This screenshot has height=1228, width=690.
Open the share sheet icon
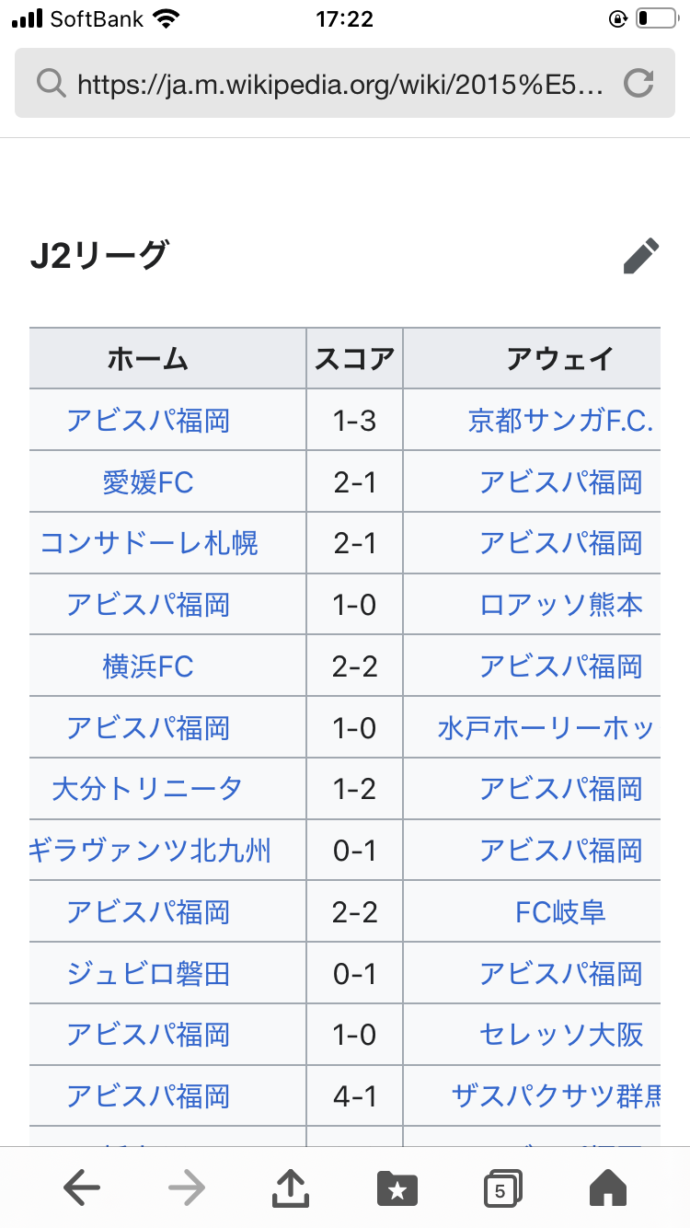pos(291,1187)
